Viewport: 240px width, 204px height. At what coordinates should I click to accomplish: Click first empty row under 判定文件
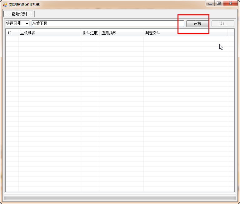tap(186, 39)
